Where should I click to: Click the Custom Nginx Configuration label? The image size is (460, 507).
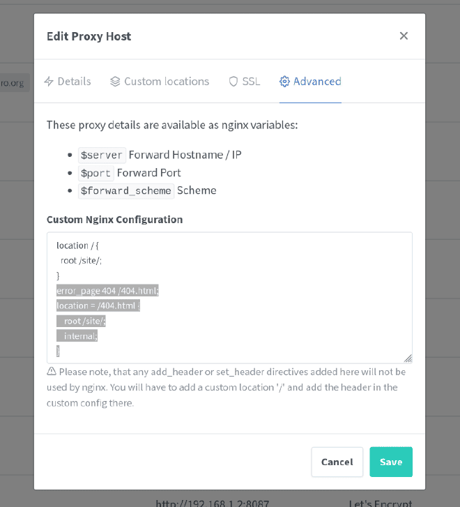point(115,220)
